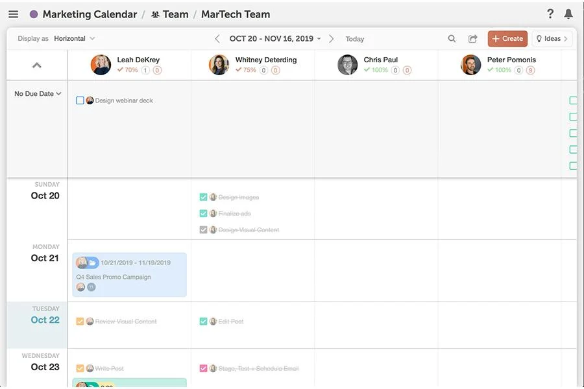This screenshot has height=389, width=584.
Task: Uncheck the Stage, Test + Schedule Email task
Action: click(x=203, y=368)
